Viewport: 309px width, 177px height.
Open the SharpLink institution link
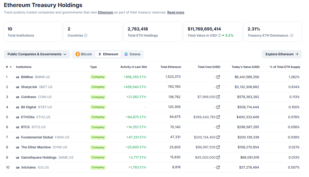tap(29, 87)
